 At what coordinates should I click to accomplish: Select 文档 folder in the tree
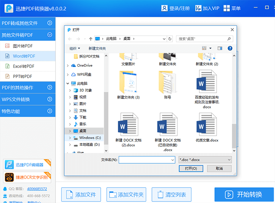tap(80, 111)
